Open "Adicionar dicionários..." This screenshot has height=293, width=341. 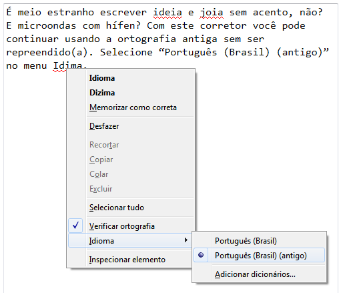[x=259, y=274]
